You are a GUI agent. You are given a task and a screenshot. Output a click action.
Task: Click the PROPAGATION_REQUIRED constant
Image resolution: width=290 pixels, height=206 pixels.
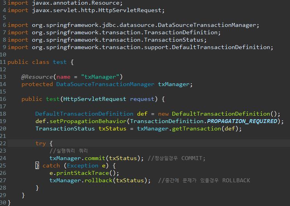click(242, 121)
